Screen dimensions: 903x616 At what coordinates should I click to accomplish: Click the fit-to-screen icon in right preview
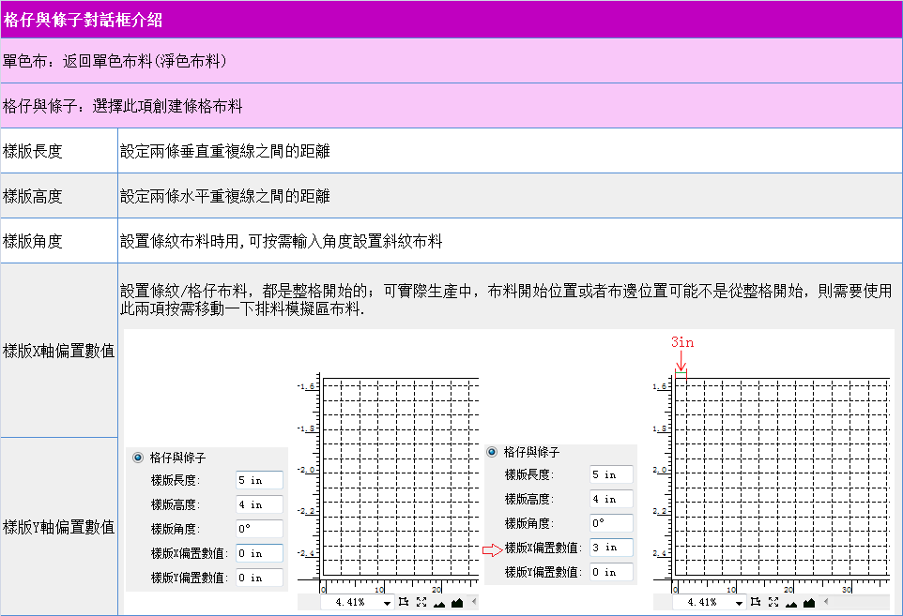coord(773,602)
